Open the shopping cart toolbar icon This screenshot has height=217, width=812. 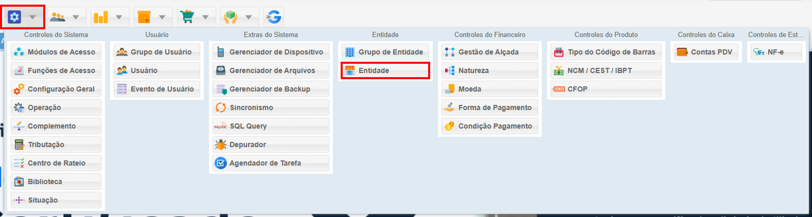point(187,17)
